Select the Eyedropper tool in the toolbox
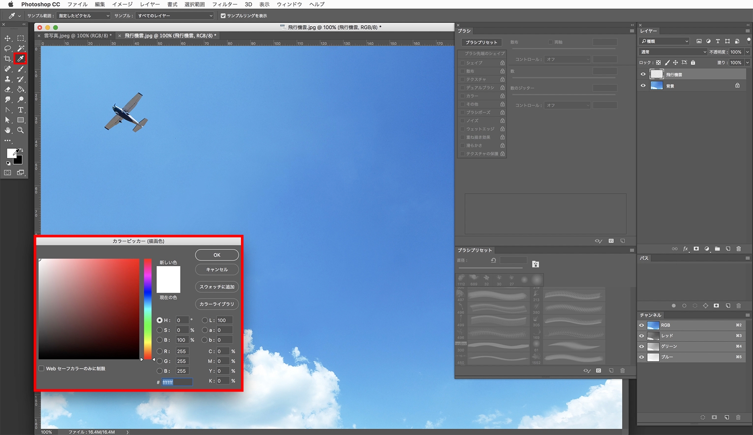This screenshot has height=435, width=753. click(20, 59)
